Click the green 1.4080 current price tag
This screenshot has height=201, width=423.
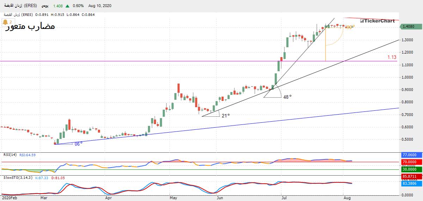[x=411, y=26]
